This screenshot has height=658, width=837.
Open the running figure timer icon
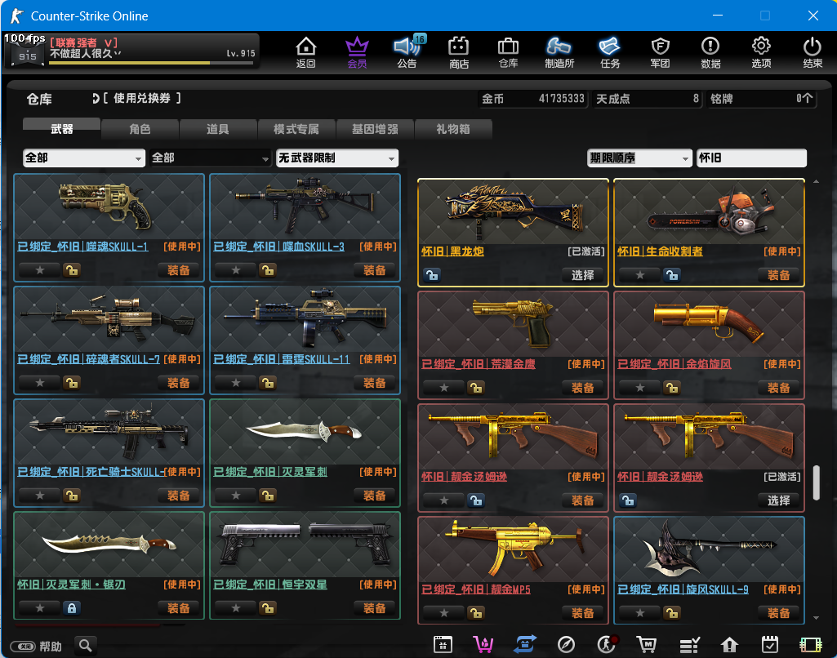(x=607, y=645)
